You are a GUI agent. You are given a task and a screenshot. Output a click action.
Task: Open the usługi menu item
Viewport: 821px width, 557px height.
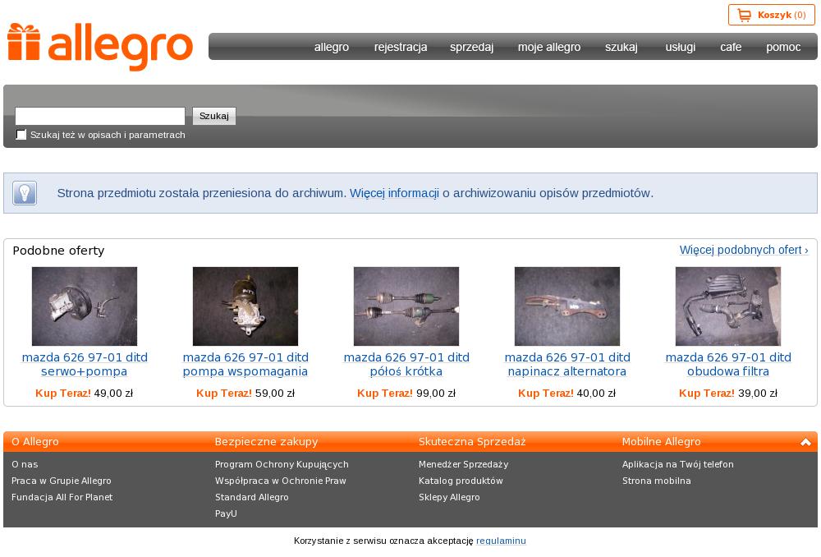[680, 47]
